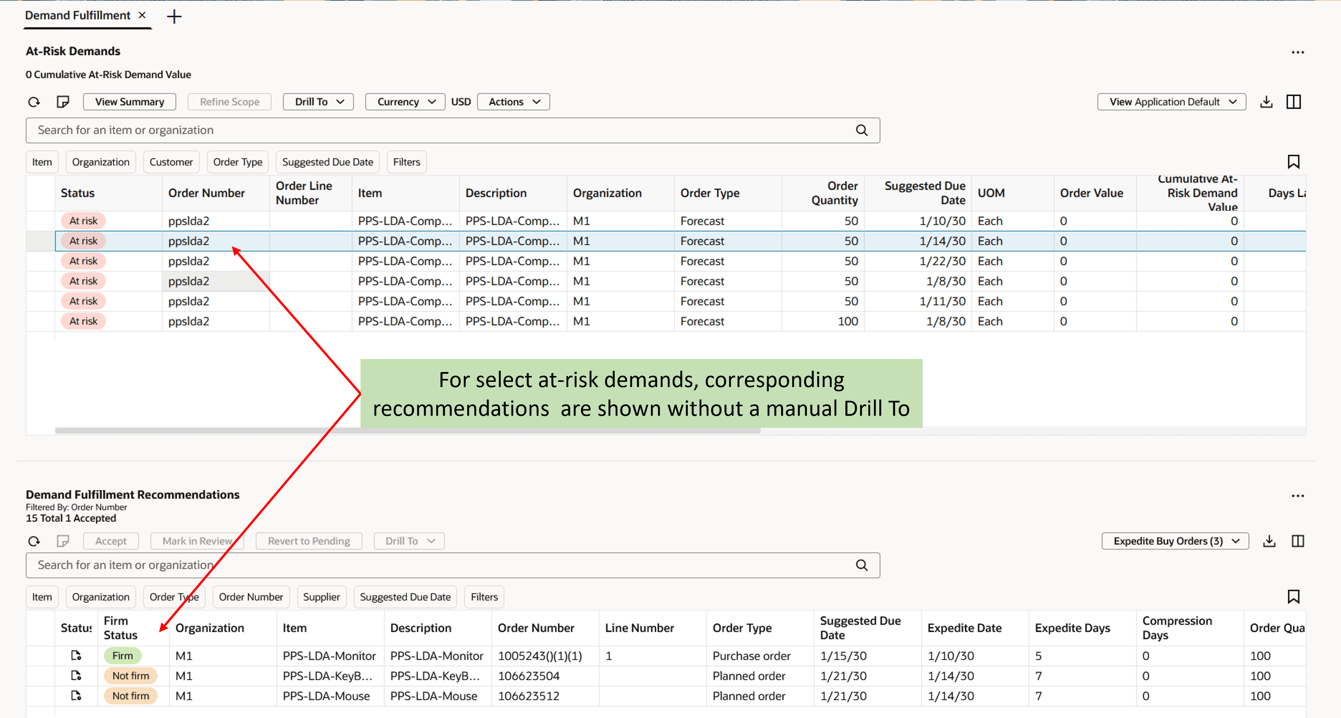The height and width of the screenshot is (718, 1341).
Task: Refresh the At-Risk Demands table
Action: pos(33,102)
